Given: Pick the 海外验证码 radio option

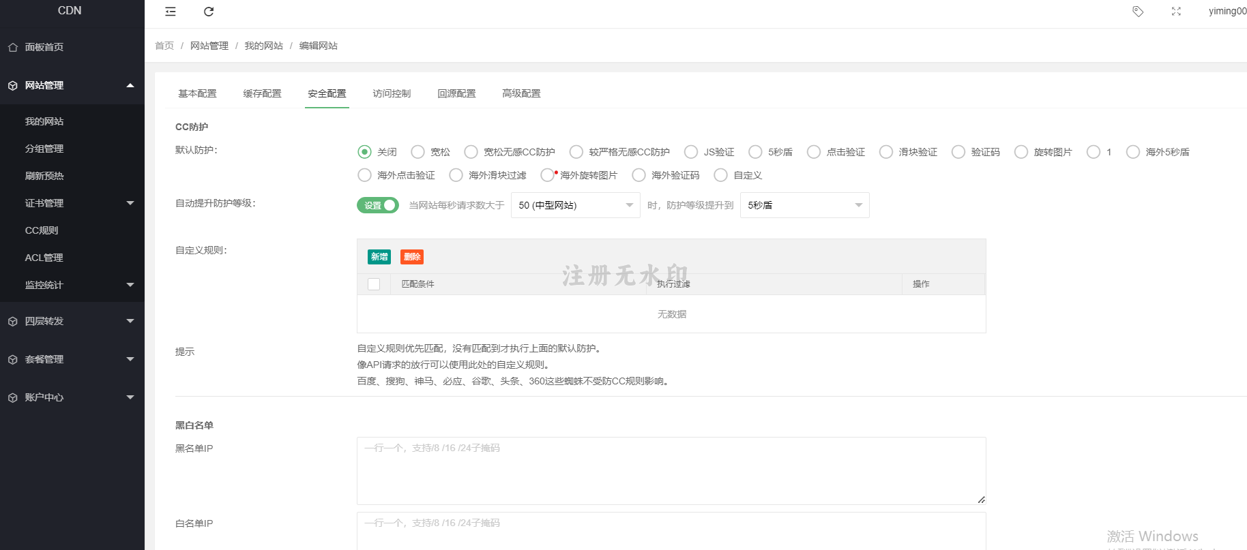Looking at the screenshot, I should 639,175.
